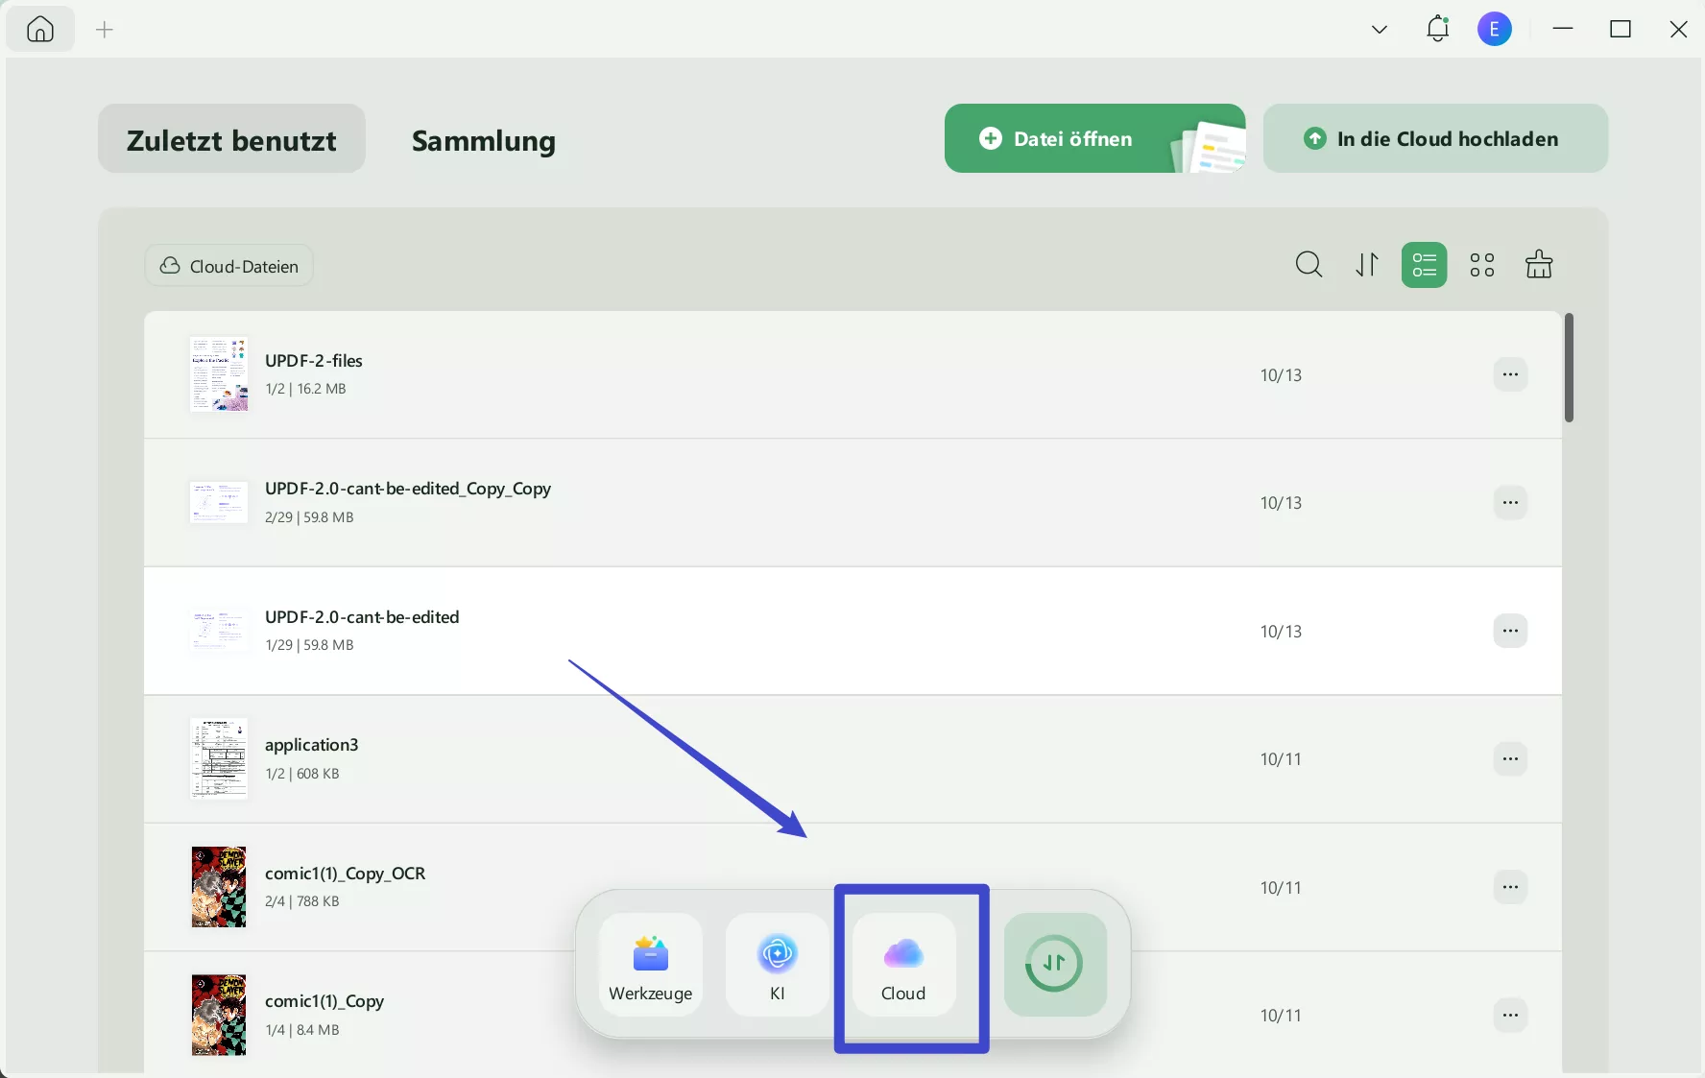Viewport: 1705px width, 1078px height.
Task: Open options menu for UPDF-2-files
Action: [1510, 374]
